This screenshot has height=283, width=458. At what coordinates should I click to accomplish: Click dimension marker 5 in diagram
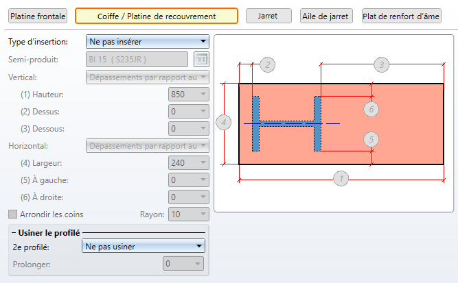pyautogui.click(x=371, y=139)
